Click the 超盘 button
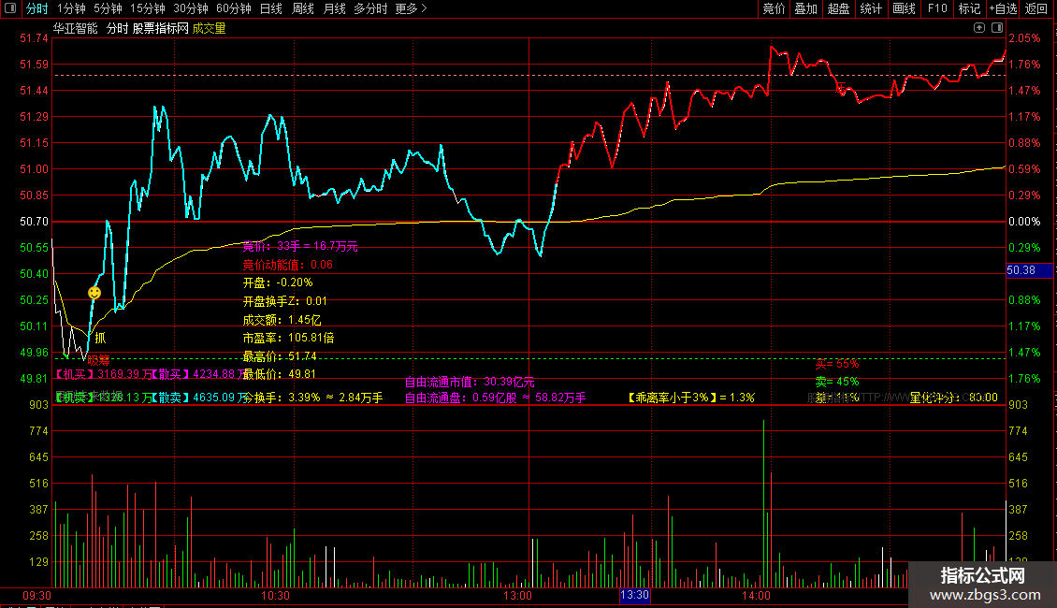The height and width of the screenshot is (608, 1057). [839, 8]
